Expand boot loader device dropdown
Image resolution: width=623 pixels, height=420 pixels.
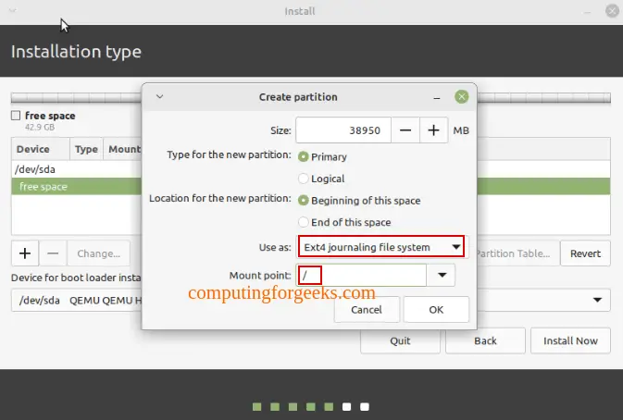point(597,300)
